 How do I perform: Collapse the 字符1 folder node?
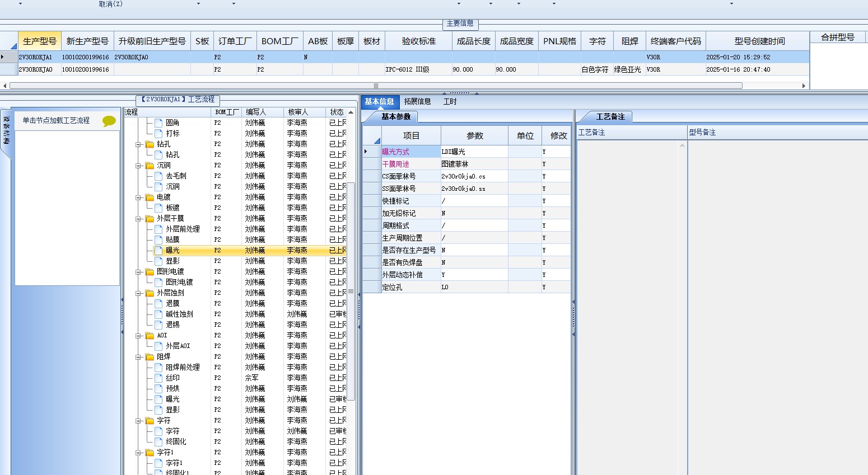click(x=138, y=453)
